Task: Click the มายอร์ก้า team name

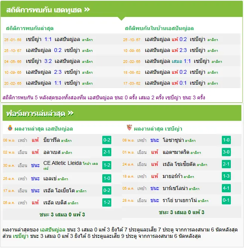Action: pyautogui.click(x=173, y=176)
